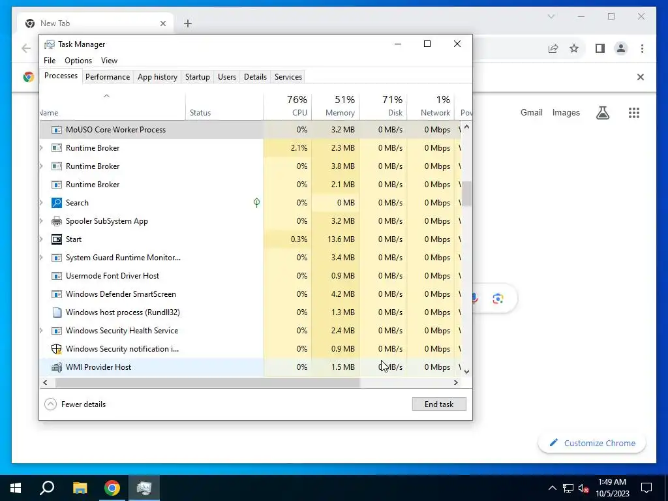Click the Spooler SubSystem App printer icon
This screenshot has height=501, width=668.
click(x=56, y=221)
